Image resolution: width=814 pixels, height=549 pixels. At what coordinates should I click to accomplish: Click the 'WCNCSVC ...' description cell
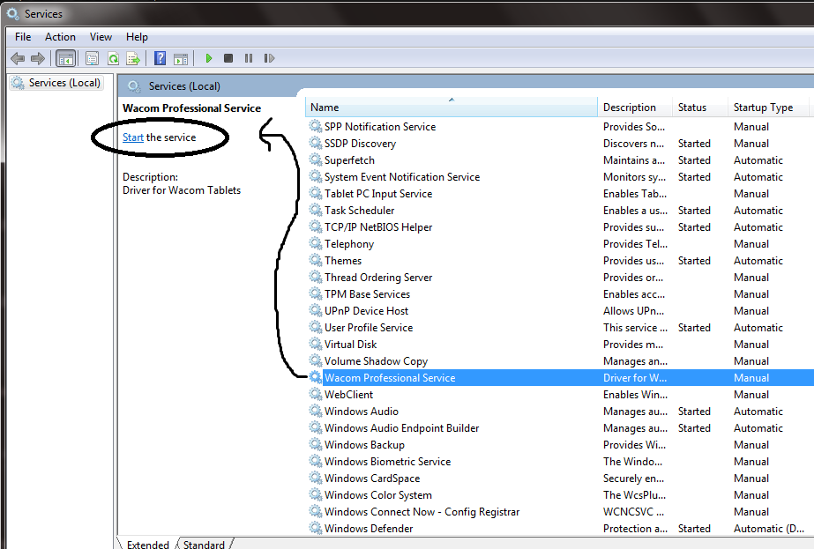(x=633, y=511)
